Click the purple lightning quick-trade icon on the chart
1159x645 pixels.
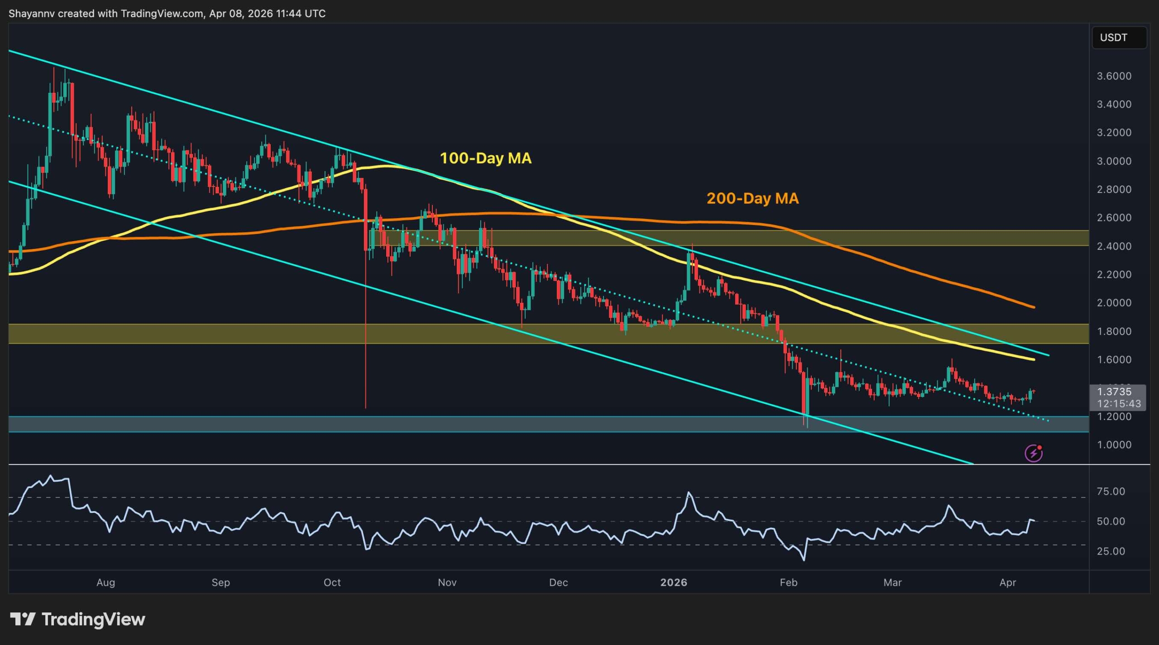click(x=1034, y=452)
